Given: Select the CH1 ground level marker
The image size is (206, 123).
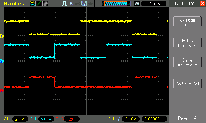Looking at the screenshot, I should tap(2, 36).
